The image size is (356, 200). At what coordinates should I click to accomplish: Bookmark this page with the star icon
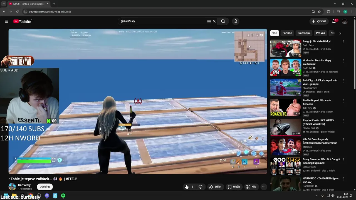coord(319,12)
